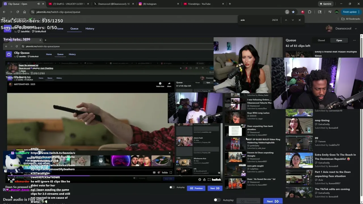Image resolution: width=363 pixels, height=204 pixels.
Task: Close the find-in-page bar
Action: pyautogui.click(x=299, y=20)
